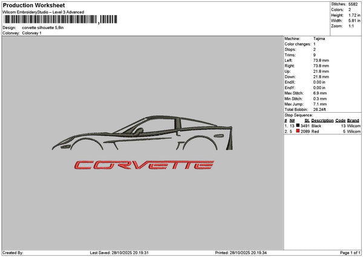Viewport: 363px width, 257px height.
Task: Select the Left value 73.8 mm
Action: tap(321, 60)
